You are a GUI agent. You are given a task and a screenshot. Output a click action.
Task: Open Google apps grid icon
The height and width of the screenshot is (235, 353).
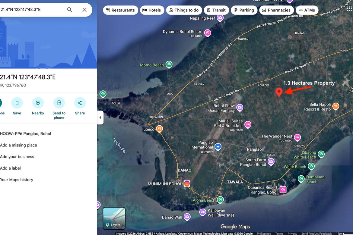point(349,8)
